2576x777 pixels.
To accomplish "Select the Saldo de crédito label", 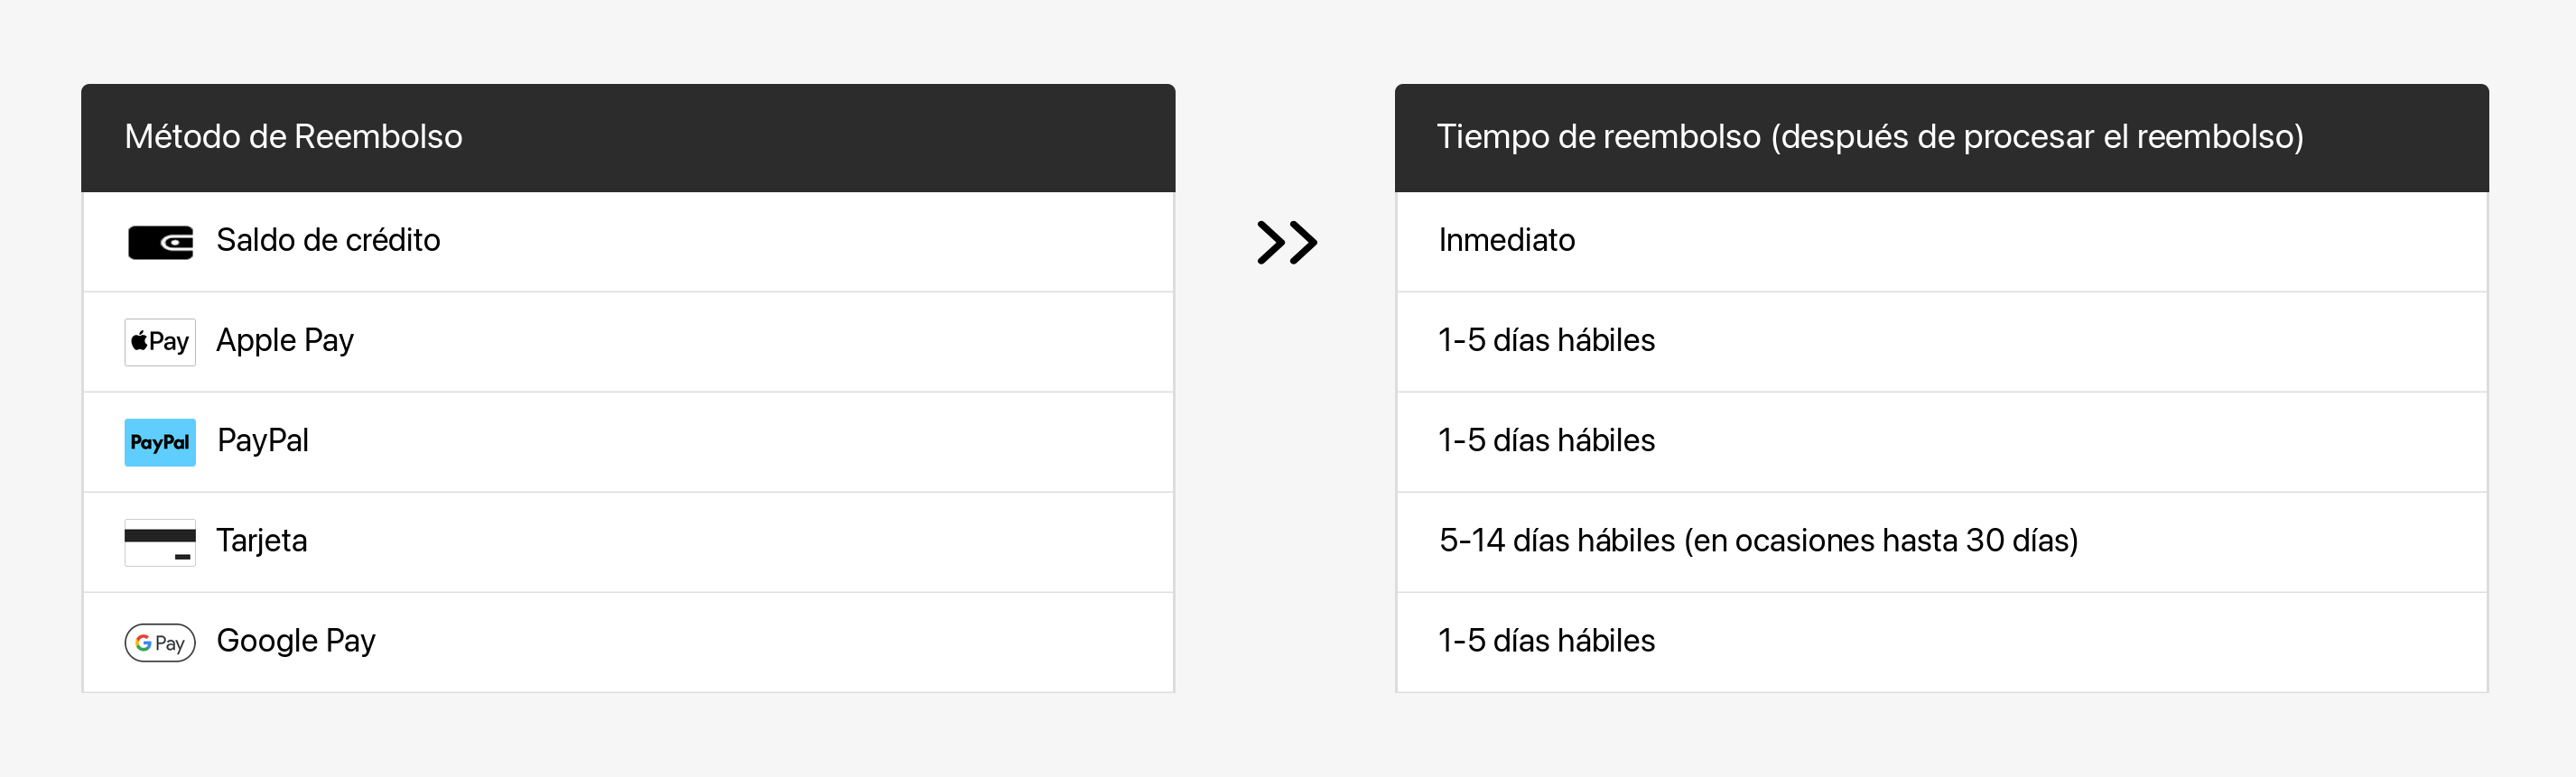I will [x=328, y=241].
